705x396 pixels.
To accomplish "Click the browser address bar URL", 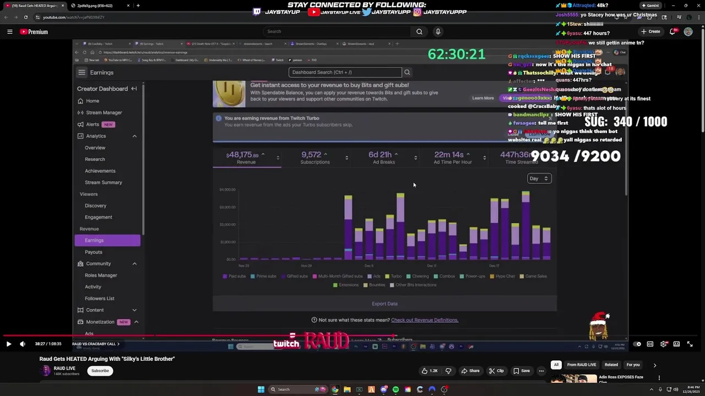I will tap(74, 17).
